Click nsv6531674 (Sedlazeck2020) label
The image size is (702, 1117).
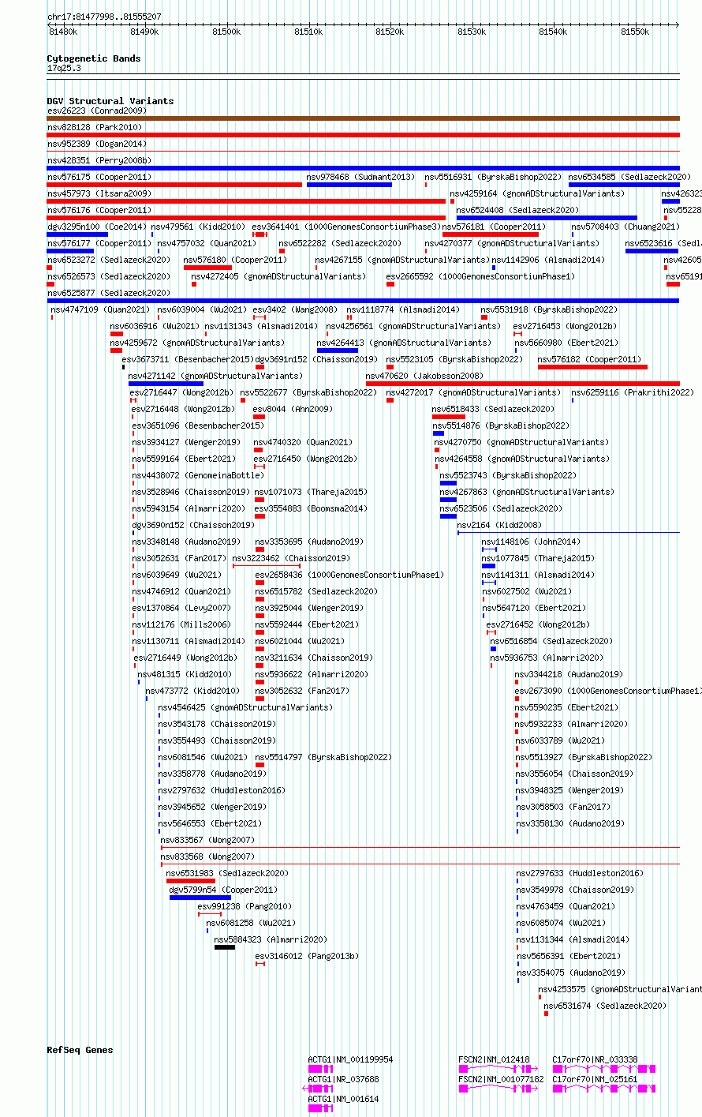[x=605, y=1006]
